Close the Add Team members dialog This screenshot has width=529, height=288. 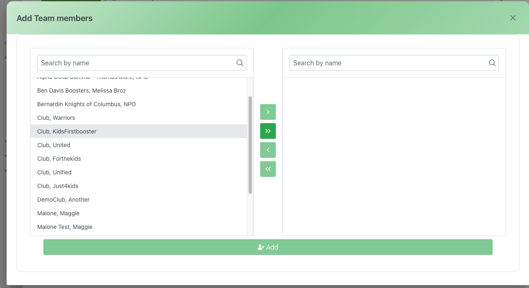click(512, 18)
